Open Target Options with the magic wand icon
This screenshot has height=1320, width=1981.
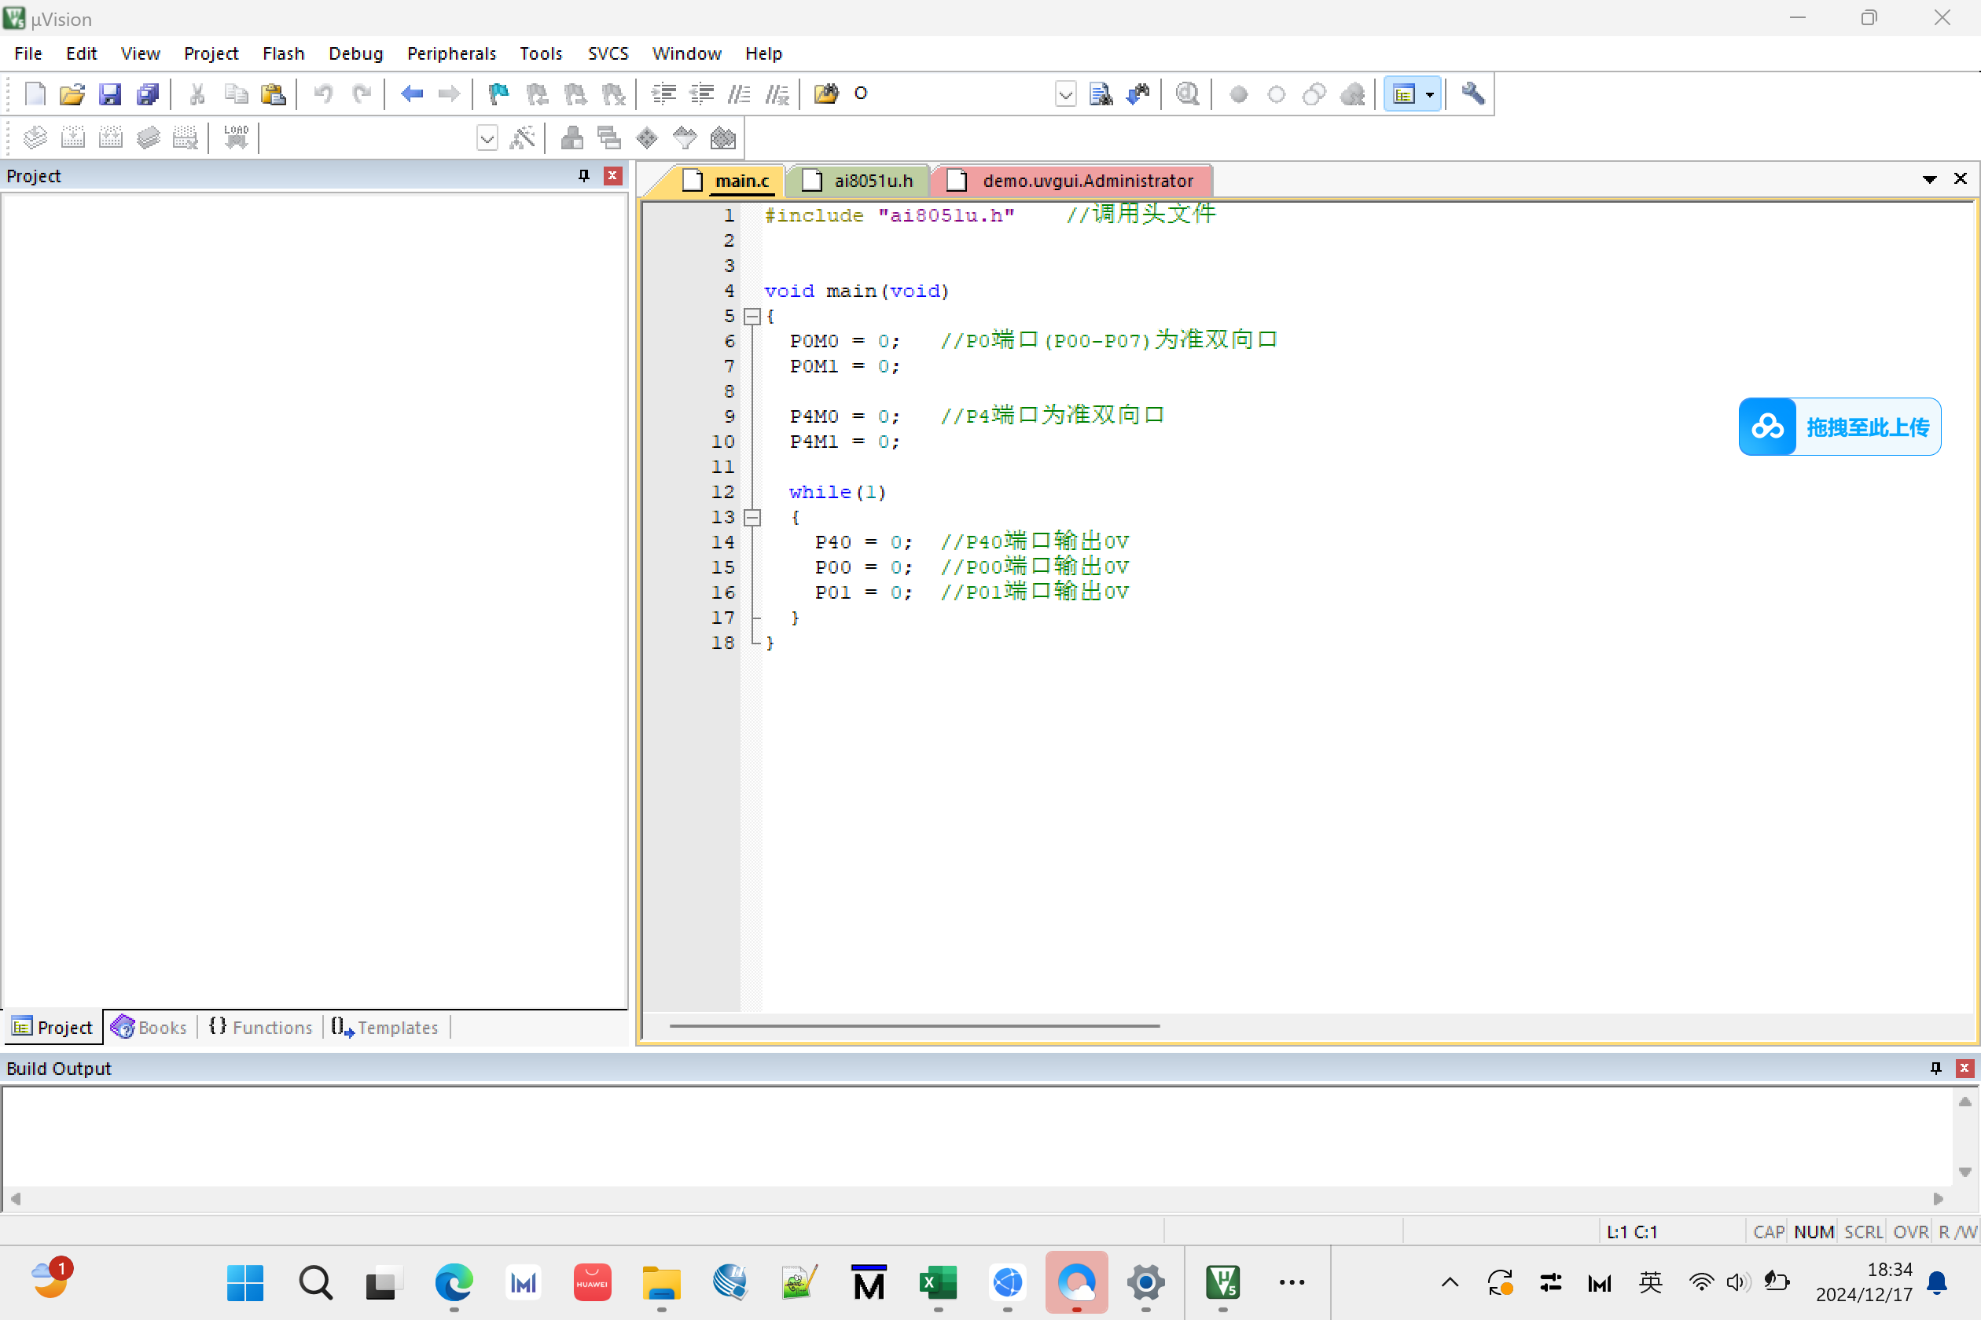pos(522,137)
